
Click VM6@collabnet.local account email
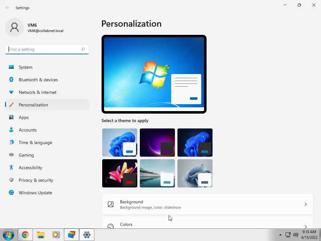click(x=45, y=31)
